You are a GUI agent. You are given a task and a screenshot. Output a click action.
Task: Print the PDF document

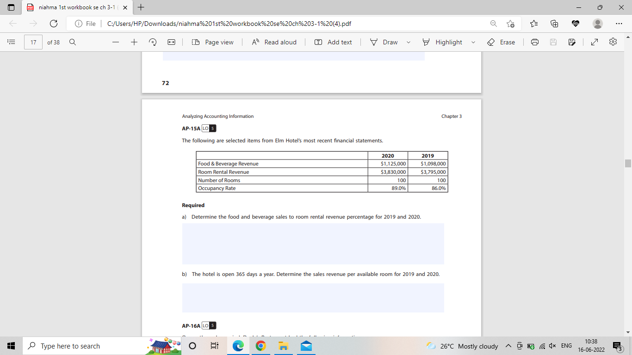click(x=534, y=42)
